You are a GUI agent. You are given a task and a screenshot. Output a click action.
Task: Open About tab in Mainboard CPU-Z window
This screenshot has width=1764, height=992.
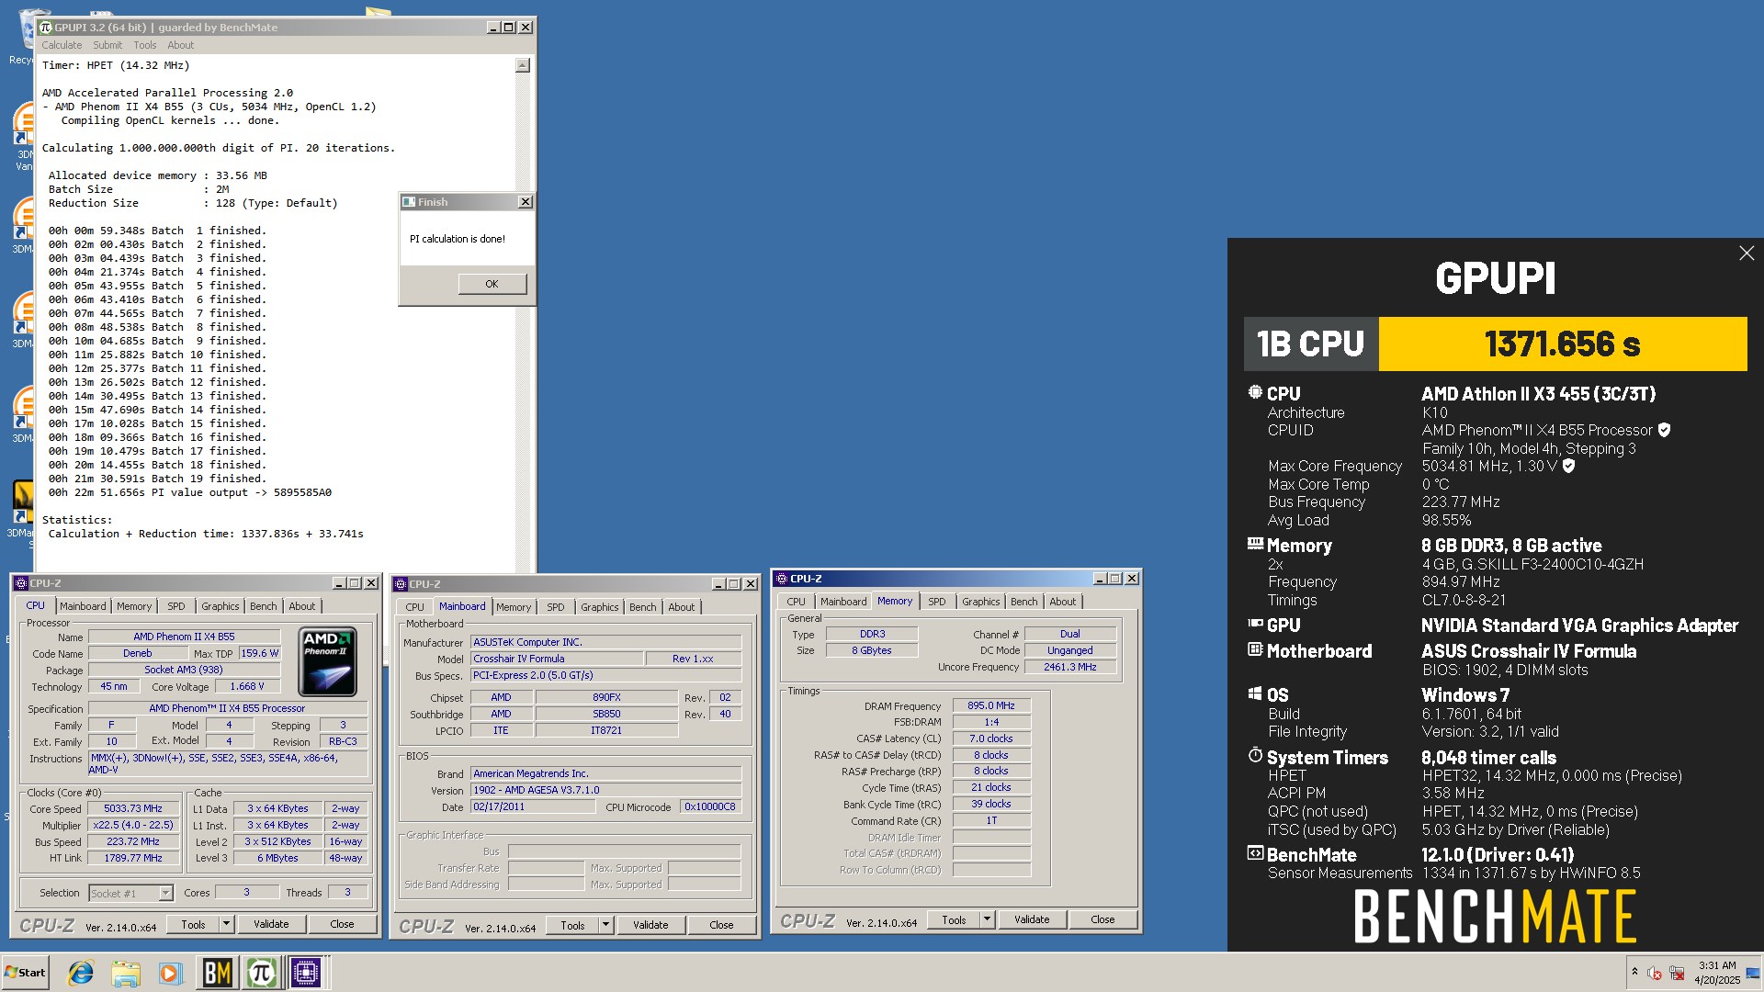[x=681, y=607]
